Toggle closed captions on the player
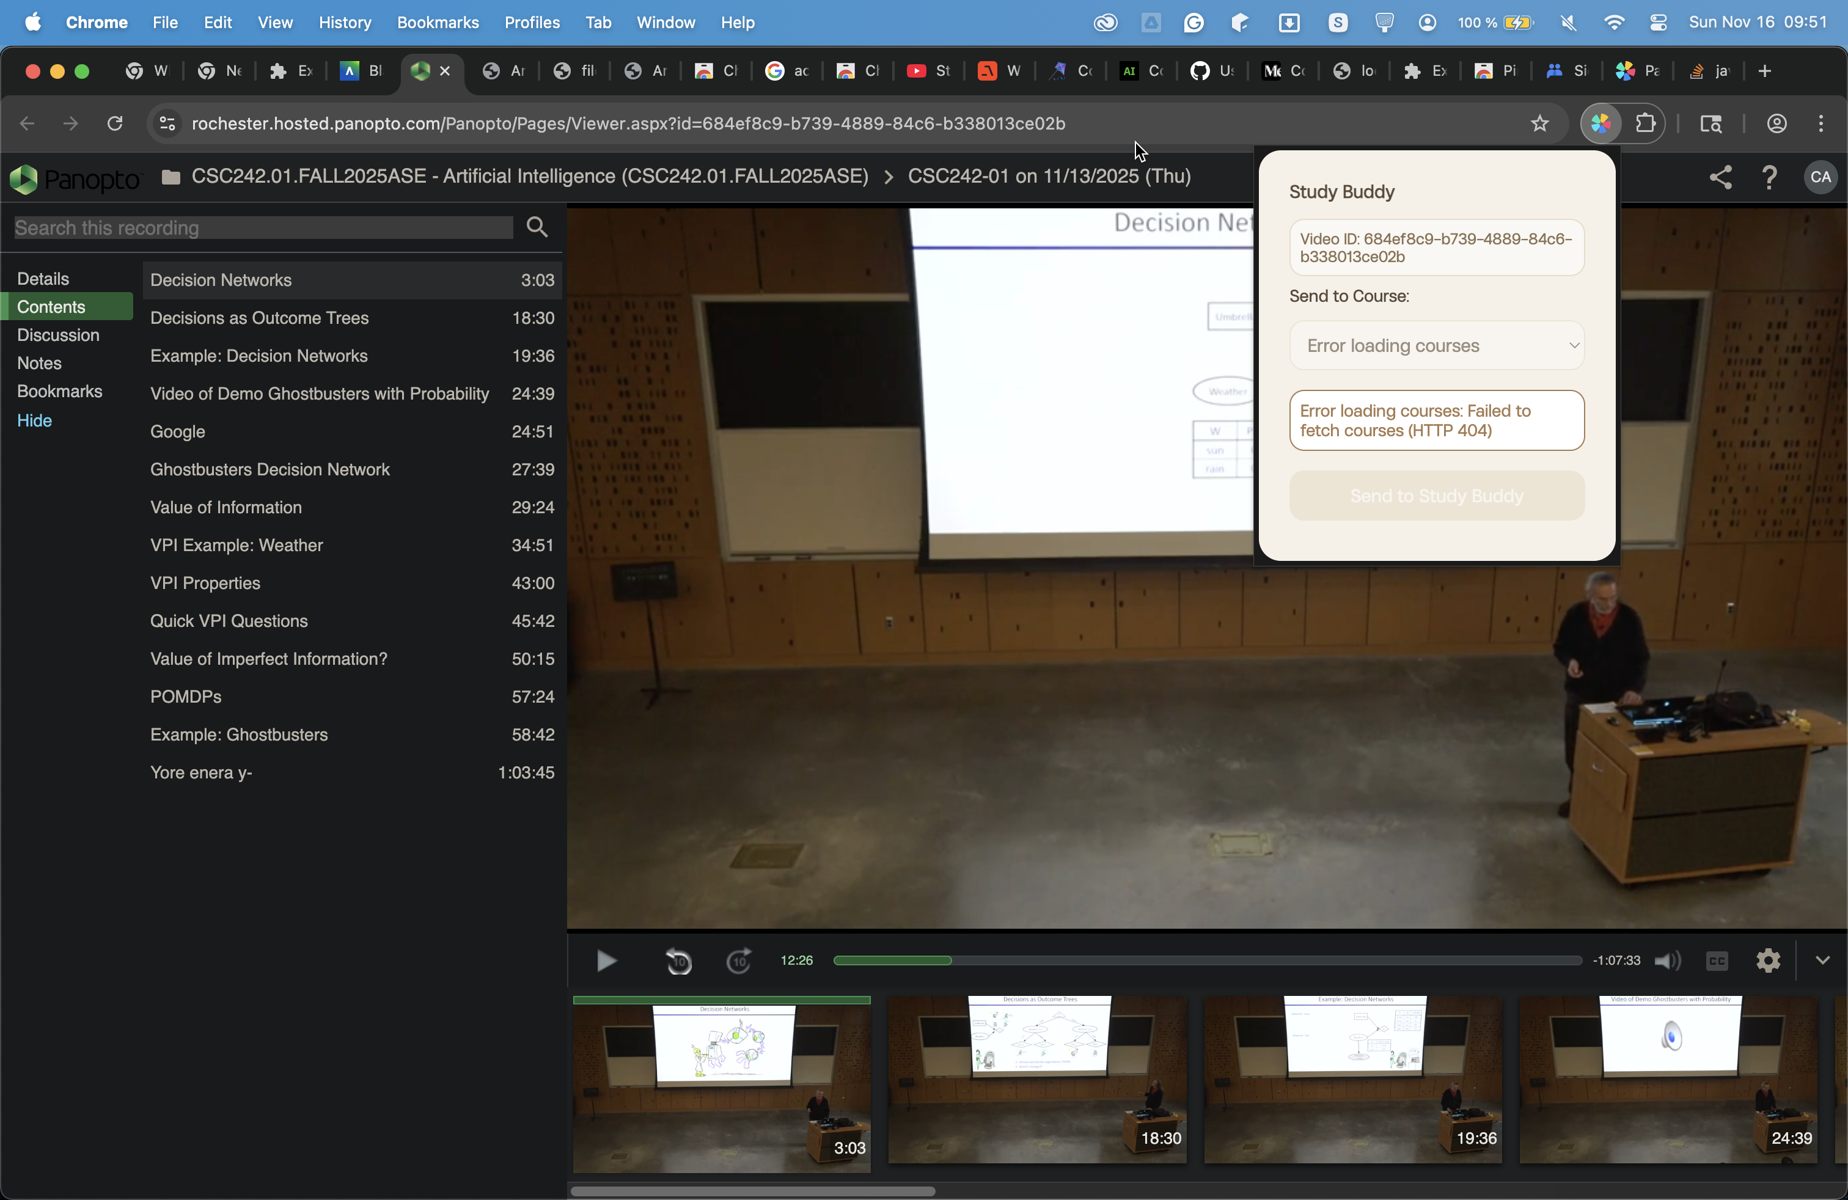Image resolution: width=1848 pixels, height=1200 pixels. point(1717,961)
